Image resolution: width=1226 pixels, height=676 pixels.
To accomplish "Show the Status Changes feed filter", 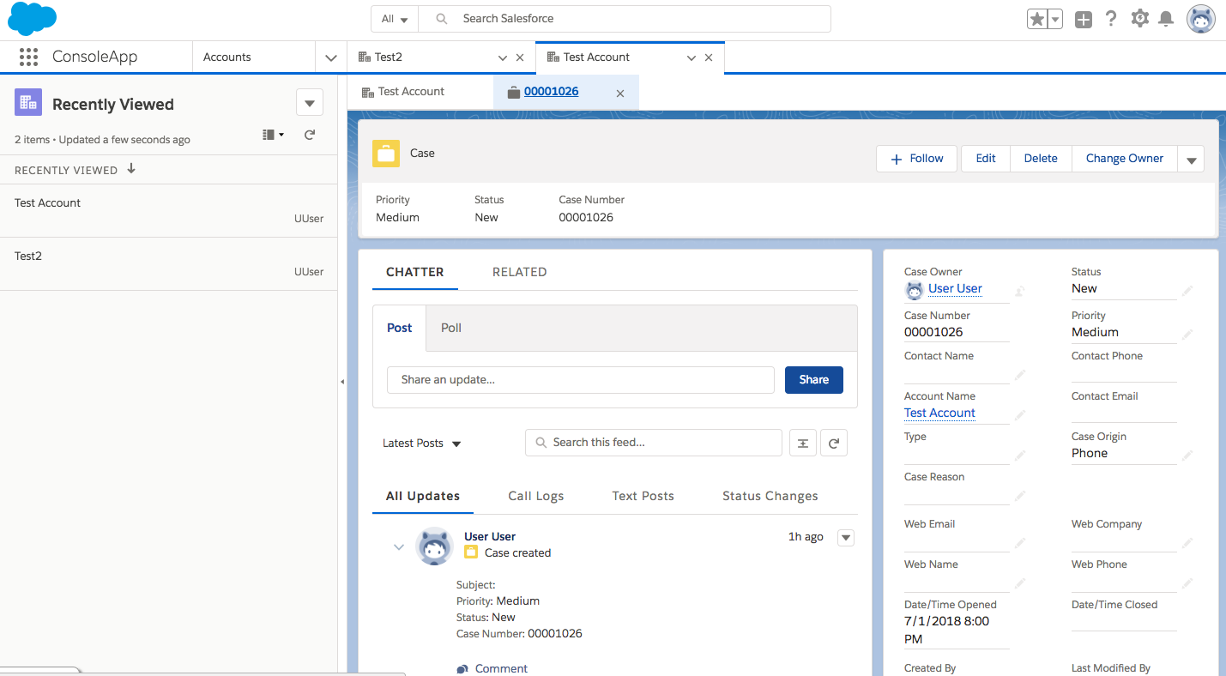I will pos(770,496).
